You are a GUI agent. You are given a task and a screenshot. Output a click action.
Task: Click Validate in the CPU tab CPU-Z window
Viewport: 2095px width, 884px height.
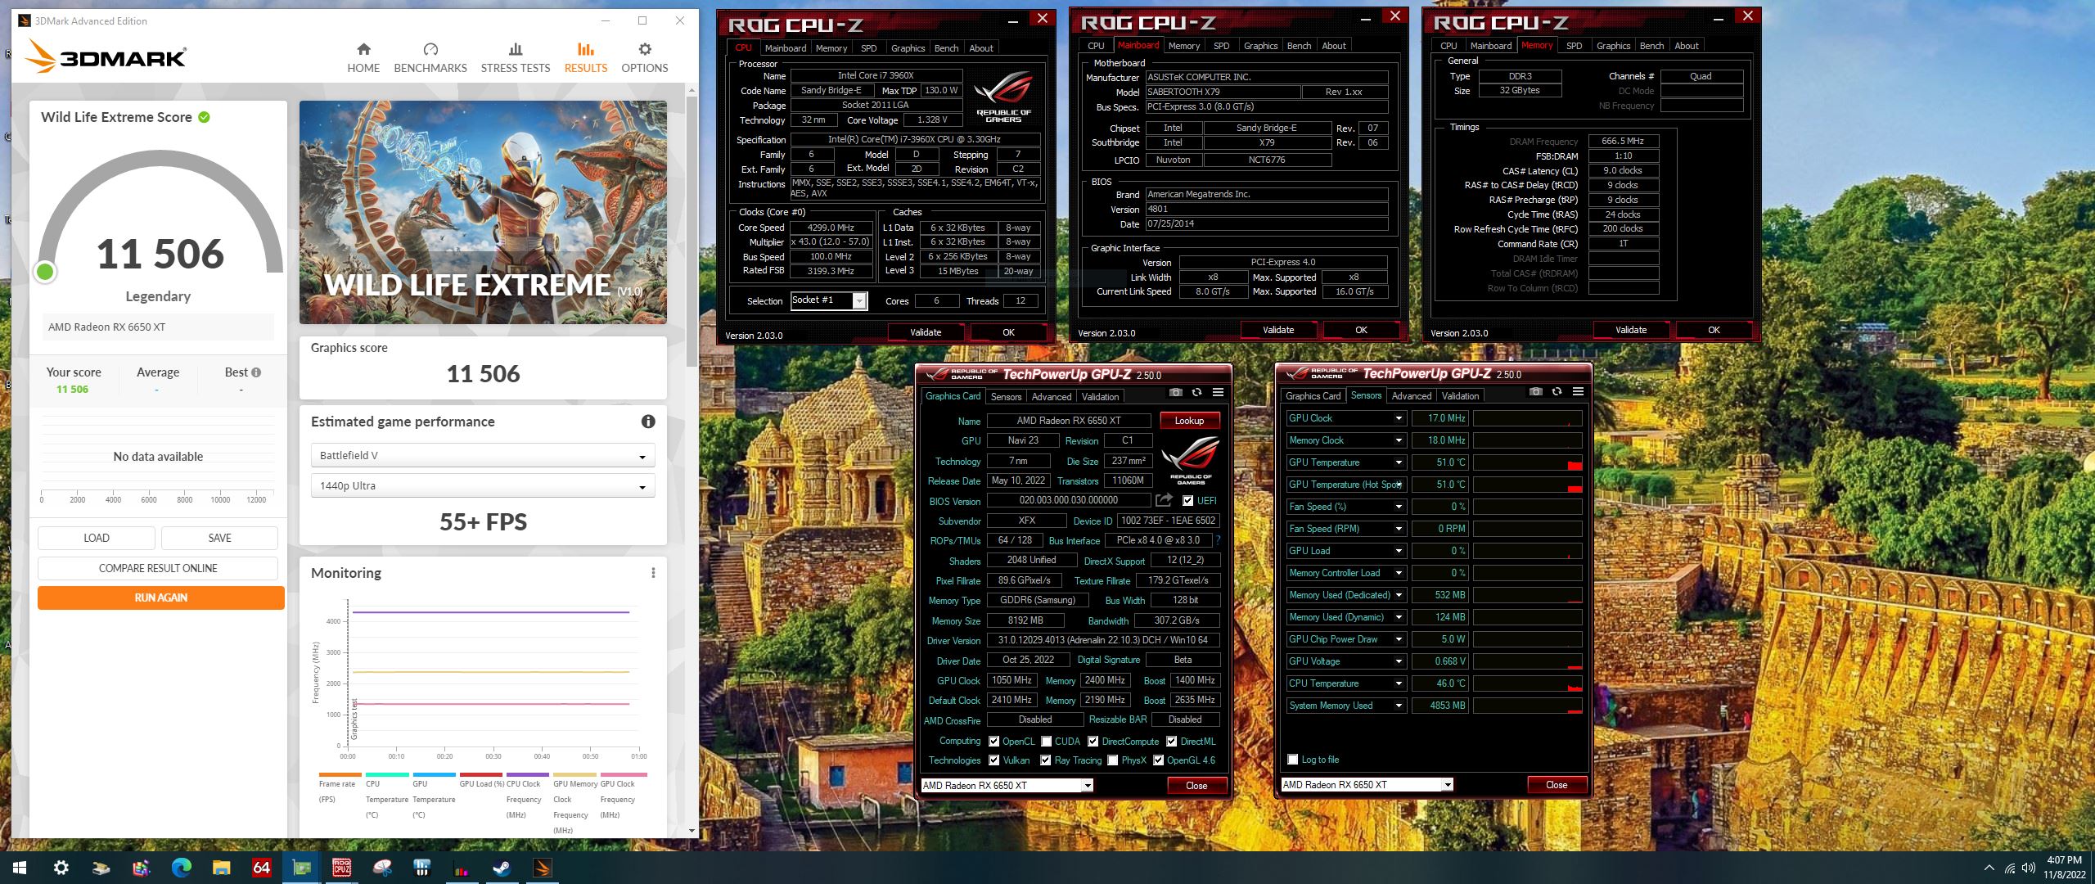click(x=926, y=332)
